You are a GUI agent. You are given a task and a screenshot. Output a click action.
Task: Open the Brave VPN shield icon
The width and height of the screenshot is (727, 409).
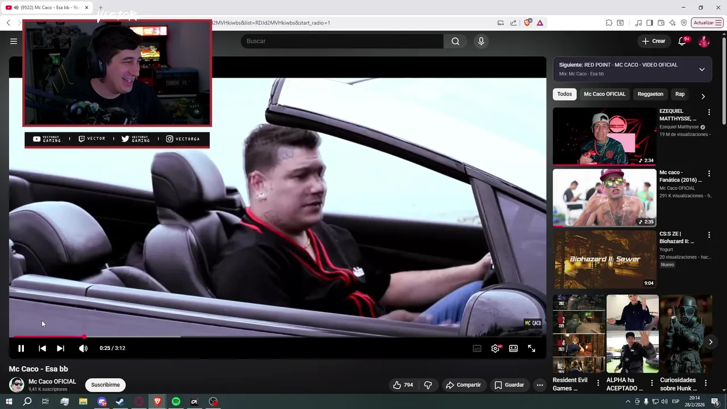pos(684,23)
